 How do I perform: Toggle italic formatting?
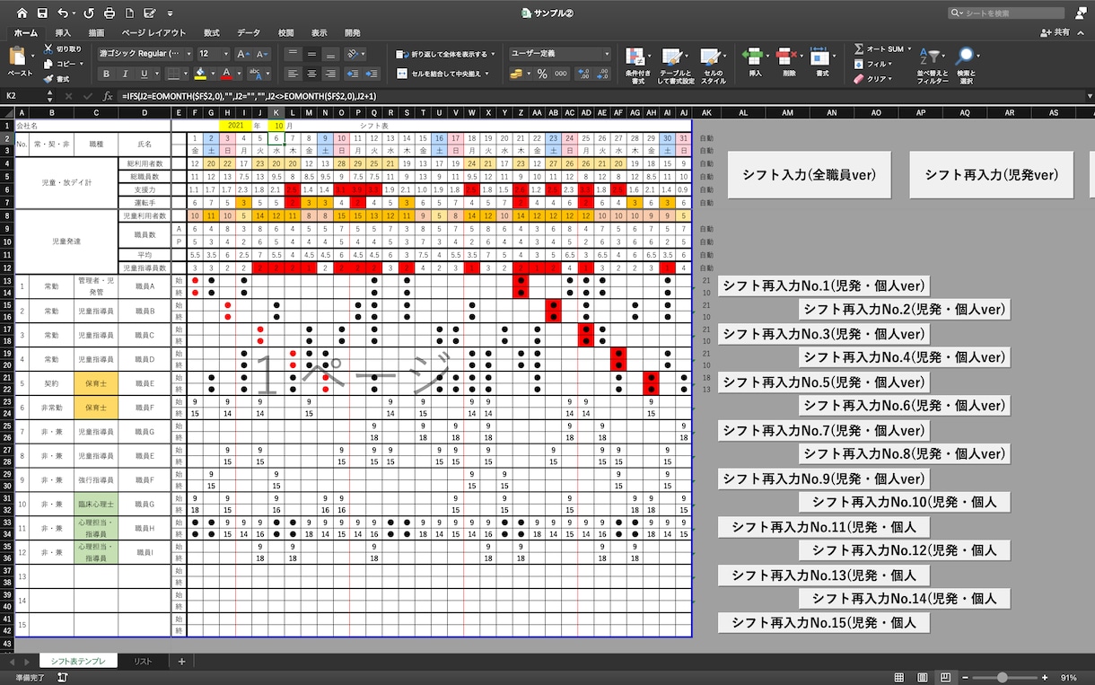point(126,75)
